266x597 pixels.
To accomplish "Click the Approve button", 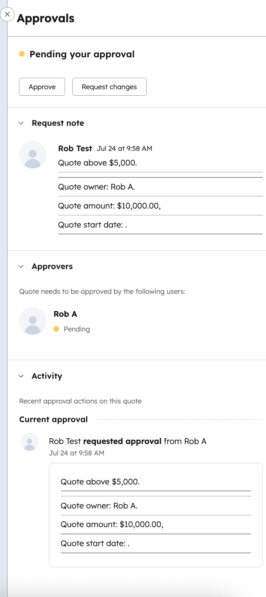I will [x=42, y=87].
